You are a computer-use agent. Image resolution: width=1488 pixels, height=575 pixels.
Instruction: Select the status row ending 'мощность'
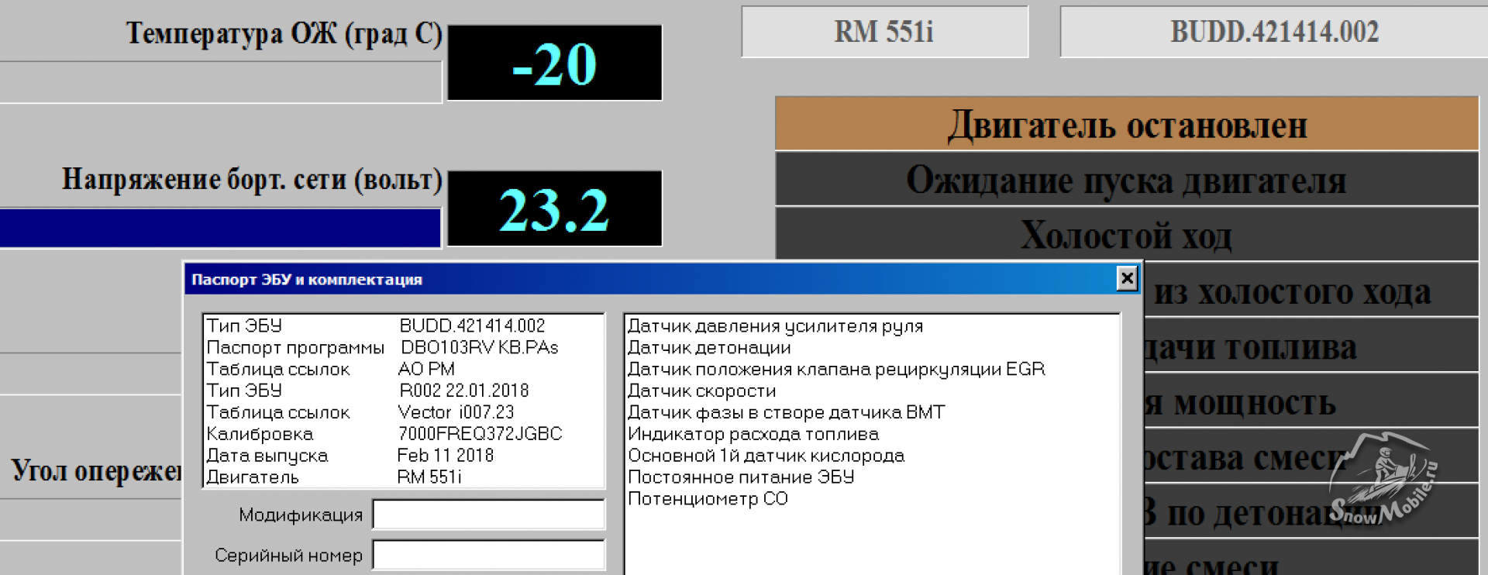[1311, 401]
